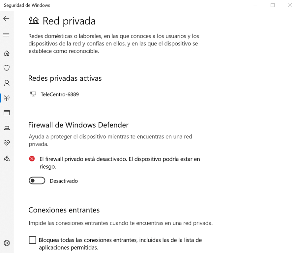
Task: Expand the sidebar with the hamburger menu
Action: point(7,35)
